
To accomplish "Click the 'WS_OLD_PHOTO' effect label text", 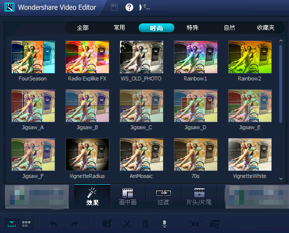I will [141, 79].
